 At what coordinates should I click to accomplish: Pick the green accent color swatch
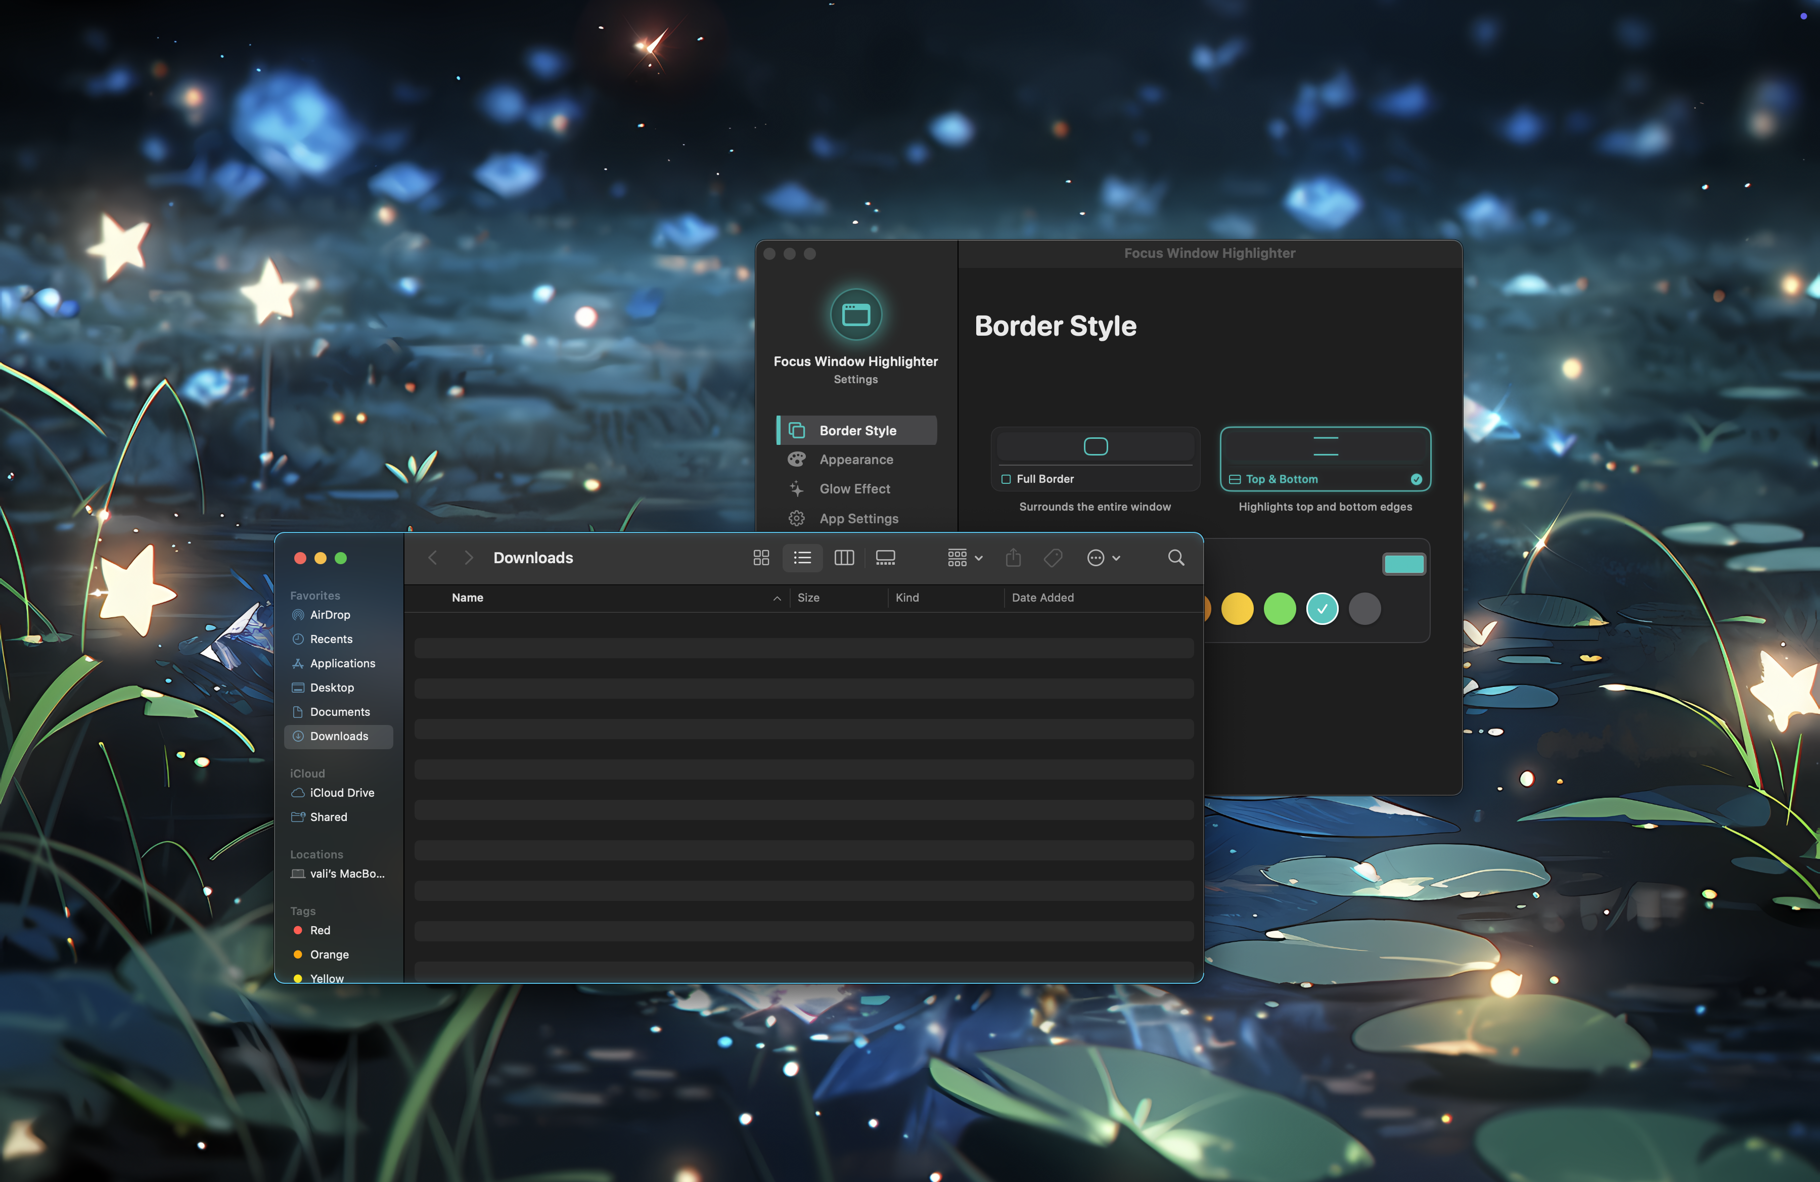click(1280, 609)
